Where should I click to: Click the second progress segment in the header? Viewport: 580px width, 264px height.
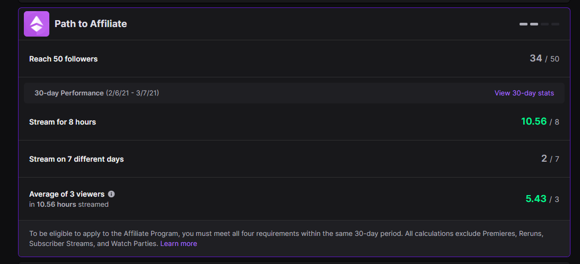point(534,24)
